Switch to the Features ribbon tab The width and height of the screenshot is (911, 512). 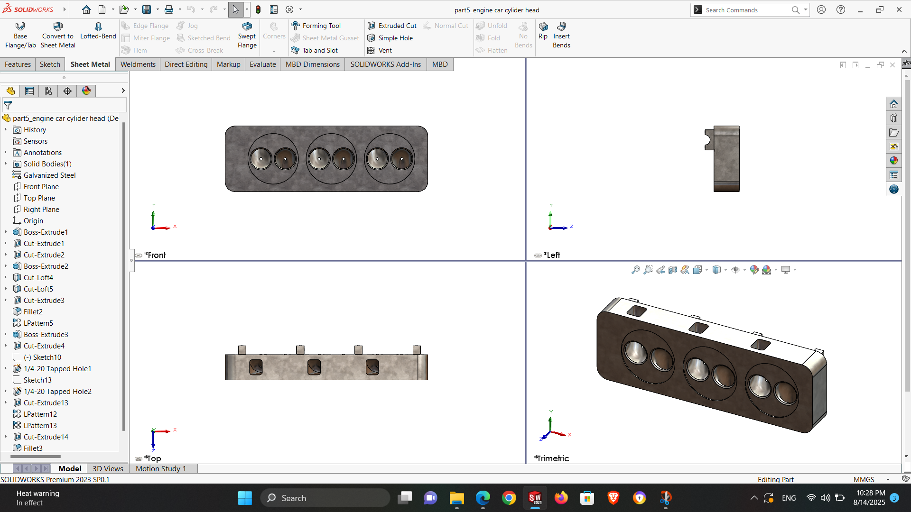18,64
